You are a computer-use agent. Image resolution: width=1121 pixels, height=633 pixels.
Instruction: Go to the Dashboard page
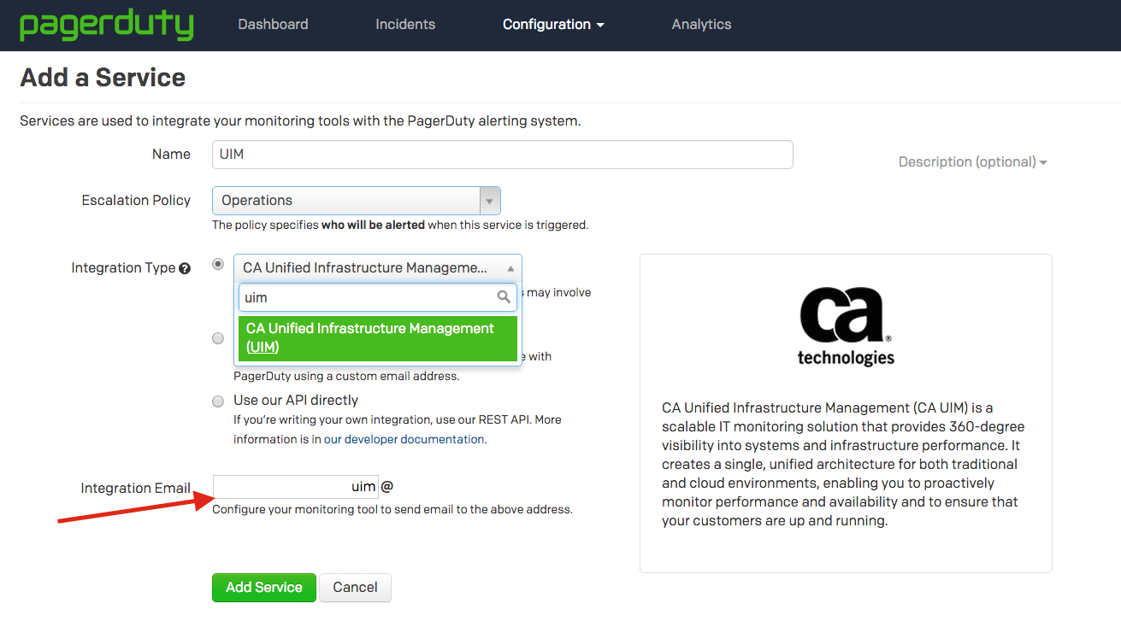(x=273, y=24)
